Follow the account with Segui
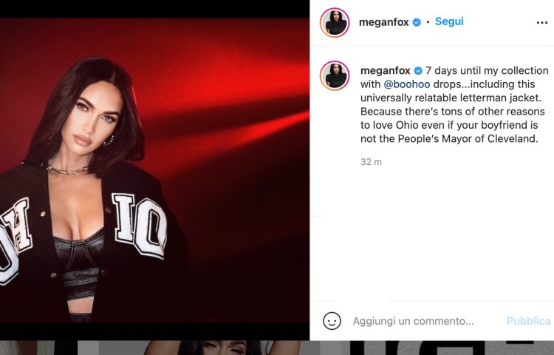 [449, 22]
